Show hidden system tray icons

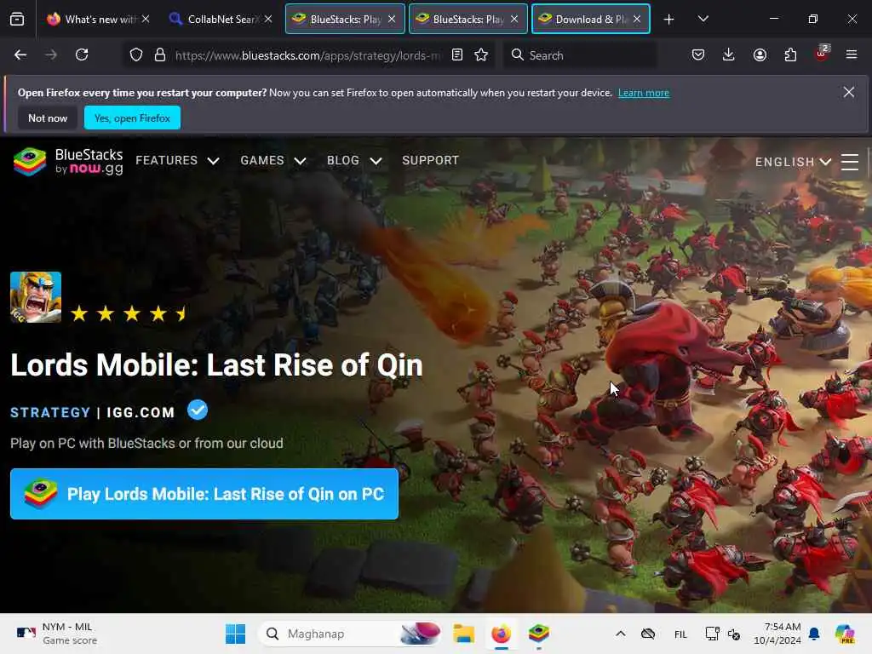point(621,634)
